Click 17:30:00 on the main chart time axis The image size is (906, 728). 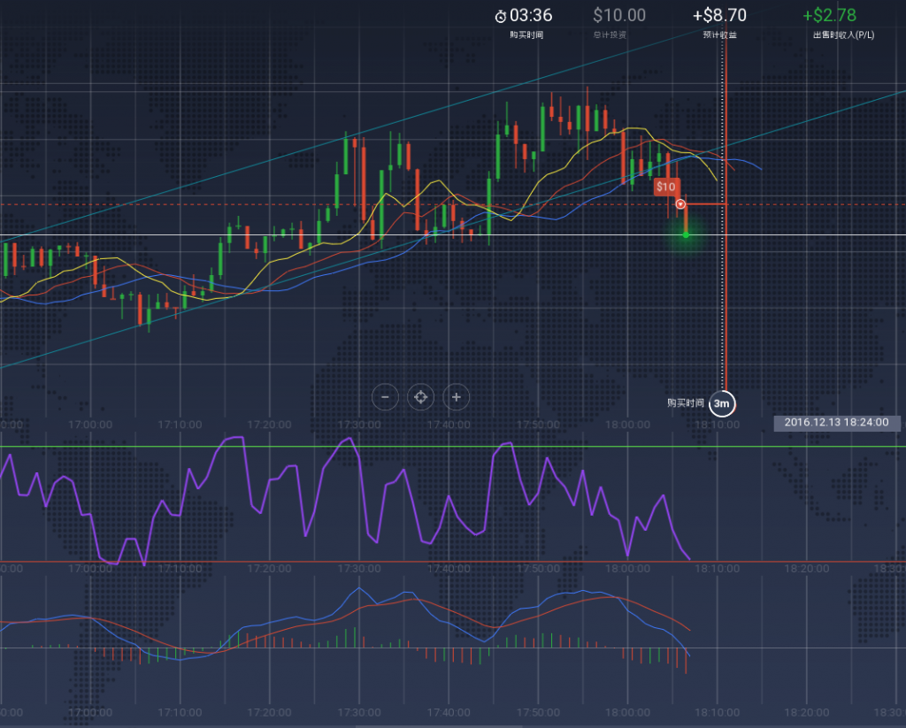coord(358,425)
